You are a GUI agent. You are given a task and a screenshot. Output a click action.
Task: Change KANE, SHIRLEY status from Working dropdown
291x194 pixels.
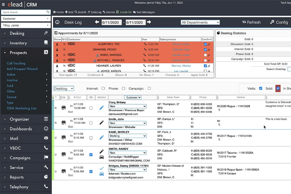click(x=127, y=136)
